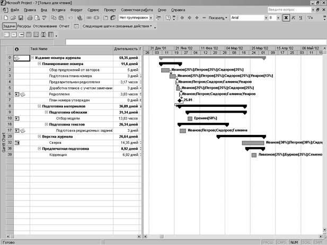Open the 'Совместная работа' menu
This screenshot has width=327, height=245.
click(137, 10)
